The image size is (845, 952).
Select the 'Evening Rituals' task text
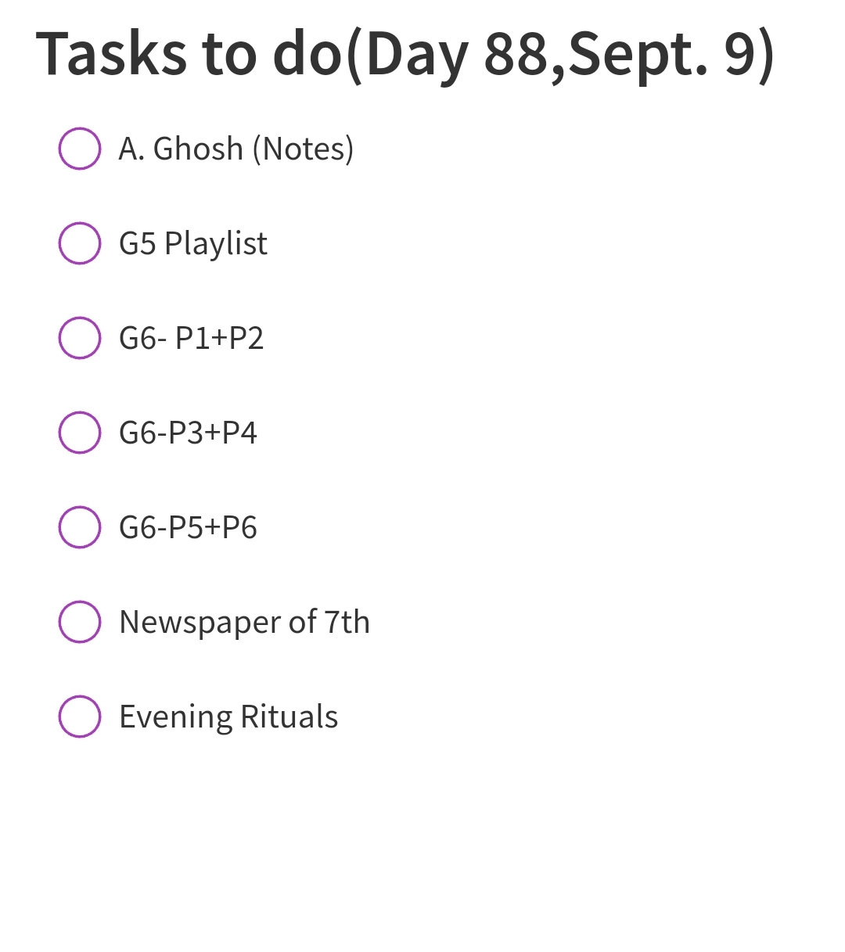coord(228,717)
